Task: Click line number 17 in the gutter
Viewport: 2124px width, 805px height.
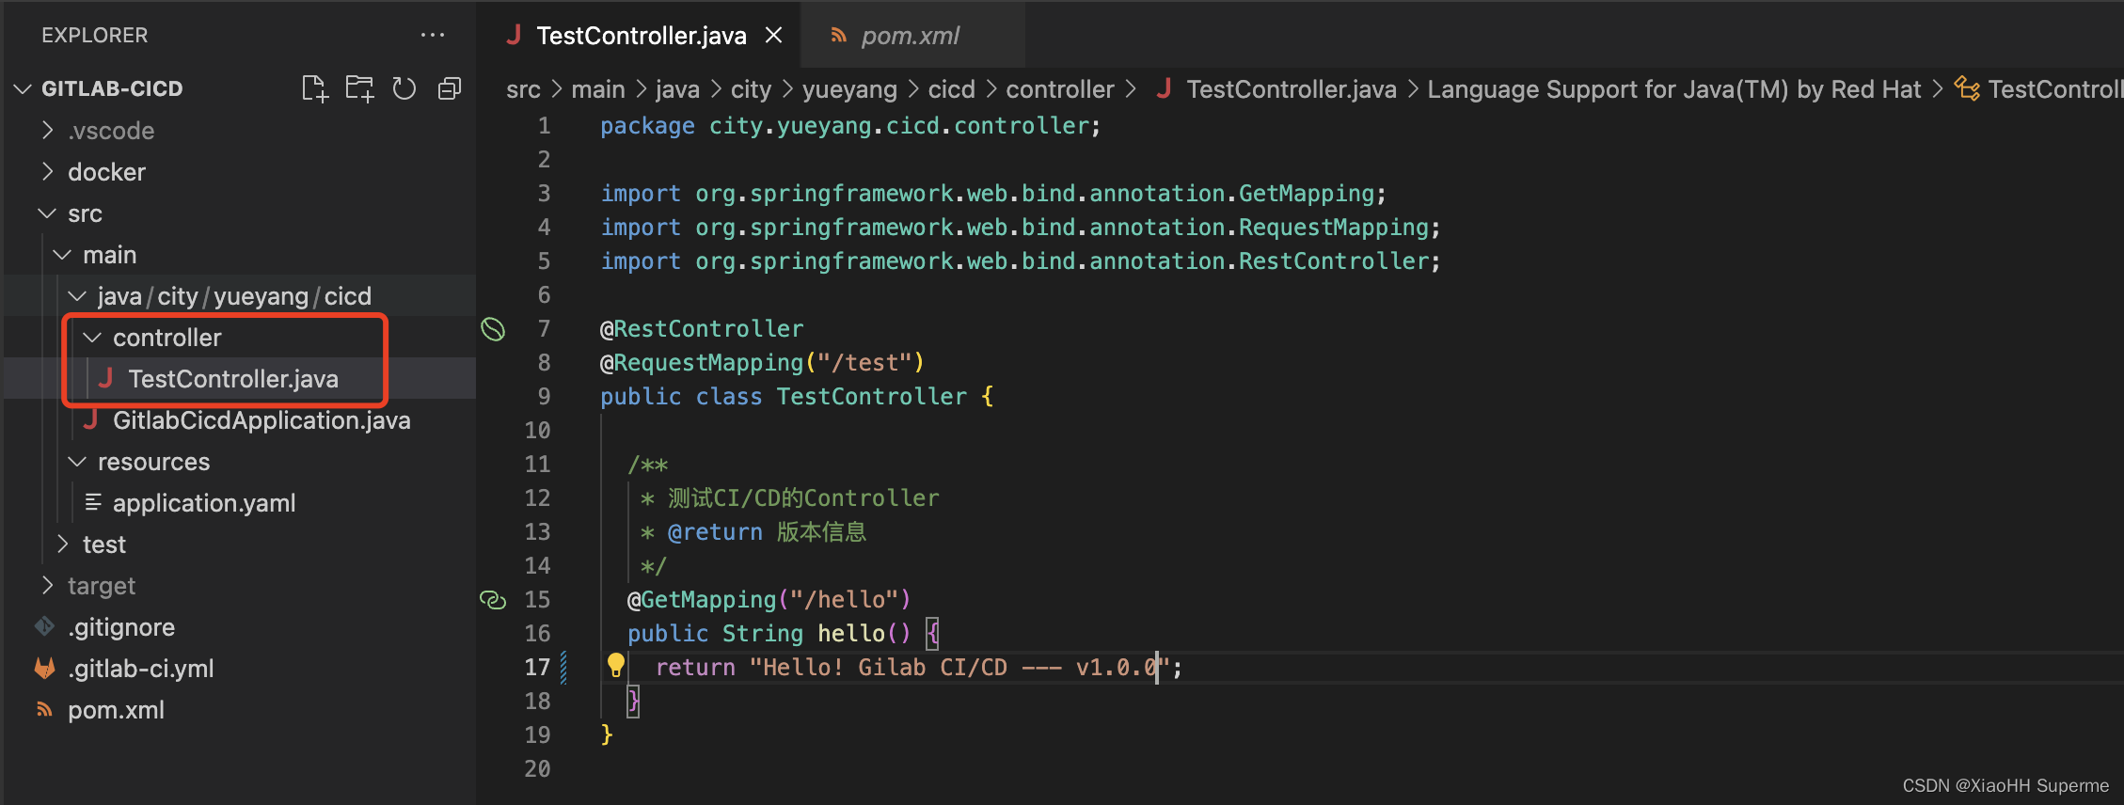Action: pyautogui.click(x=537, y=667)
